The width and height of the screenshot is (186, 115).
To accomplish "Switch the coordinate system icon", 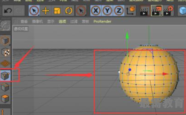I will (130, 11).
